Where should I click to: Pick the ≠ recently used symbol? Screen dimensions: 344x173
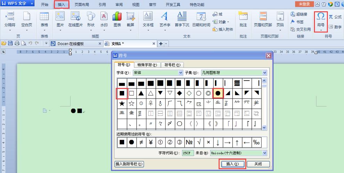[x=141, y=143]
